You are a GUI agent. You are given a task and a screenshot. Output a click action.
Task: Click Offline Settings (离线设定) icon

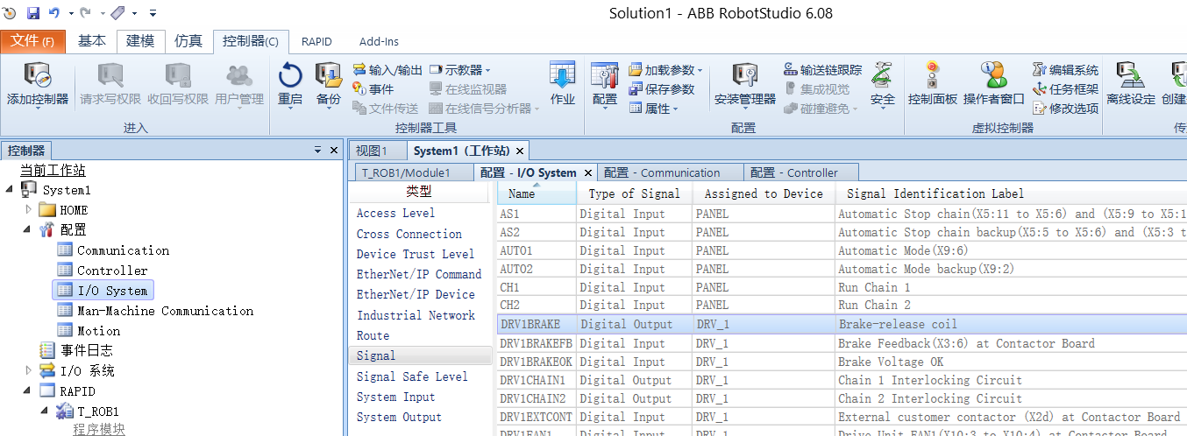coord(1131,84)
